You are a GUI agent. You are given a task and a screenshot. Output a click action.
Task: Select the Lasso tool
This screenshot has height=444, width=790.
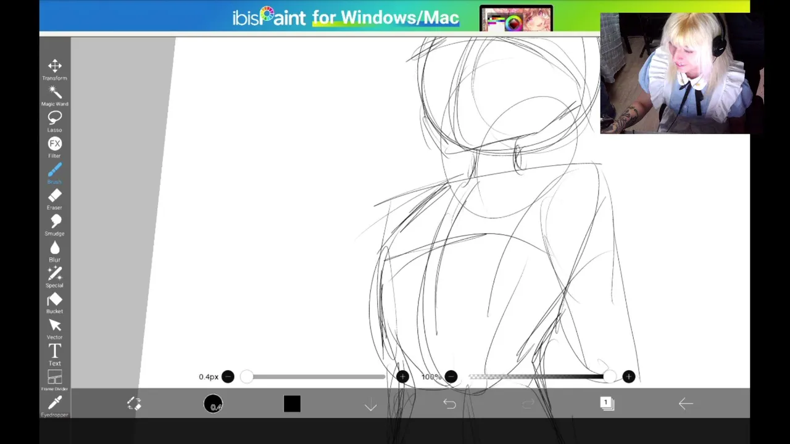coord(55,121)
